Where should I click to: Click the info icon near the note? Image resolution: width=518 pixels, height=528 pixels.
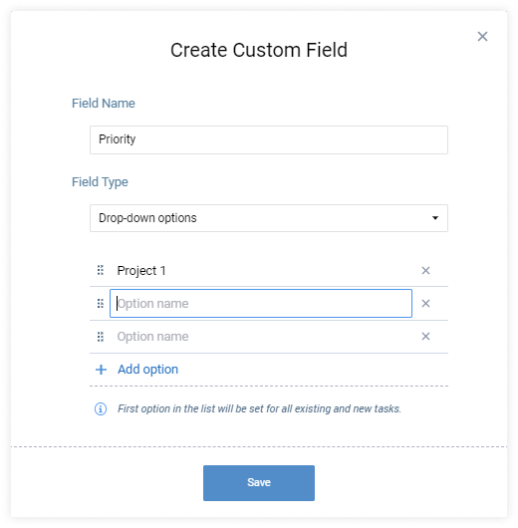(101, 408)
